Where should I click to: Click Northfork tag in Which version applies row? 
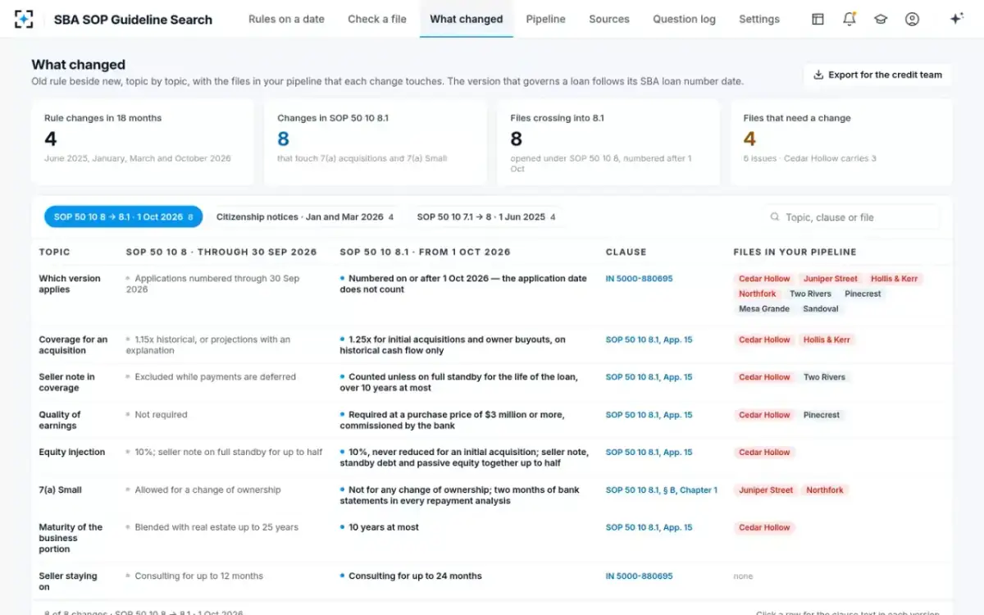[757, 294]
